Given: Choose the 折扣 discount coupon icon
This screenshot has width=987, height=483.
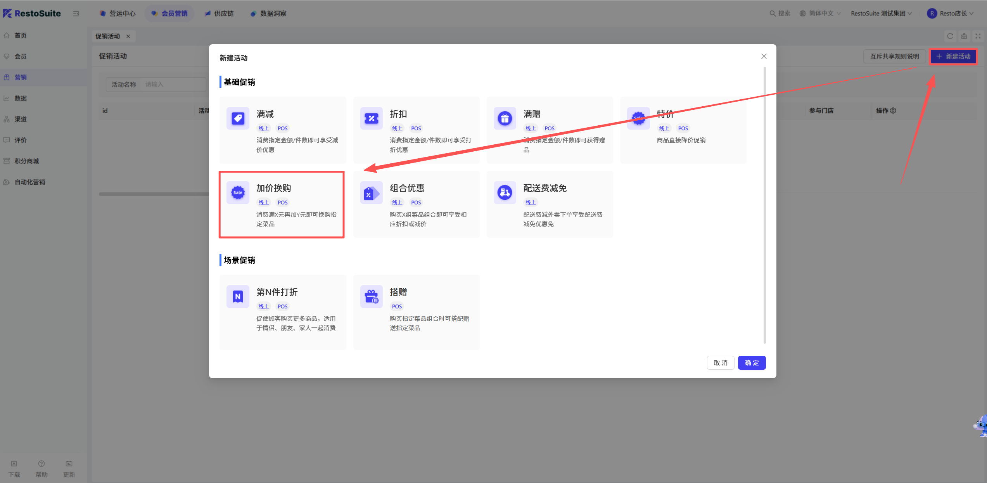Looking at the screenshot, I should tap(371, 118).
